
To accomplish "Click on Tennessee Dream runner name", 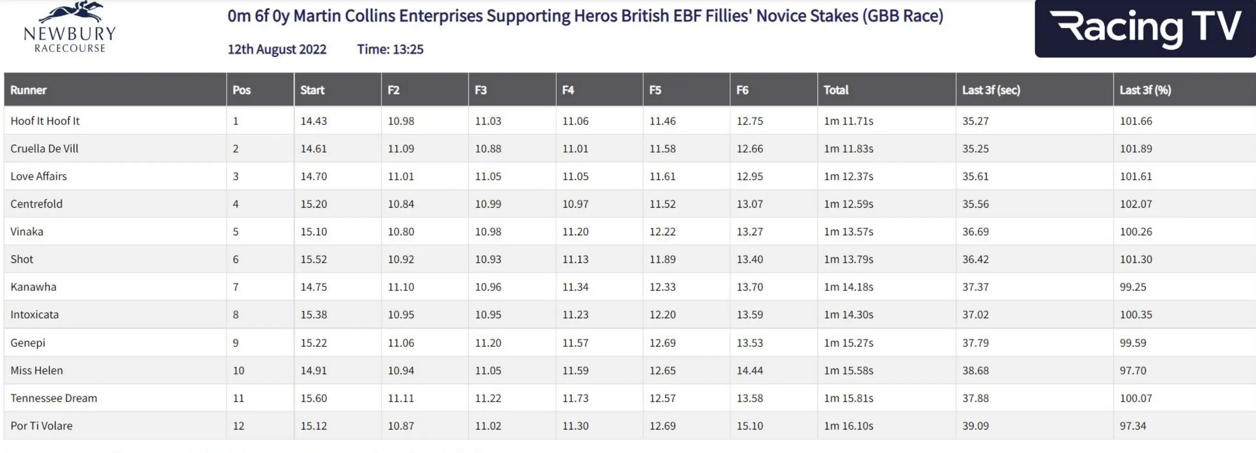I will tap(54, 398).
